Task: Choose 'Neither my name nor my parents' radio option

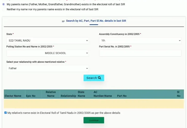Action: (x=3, y=9)
